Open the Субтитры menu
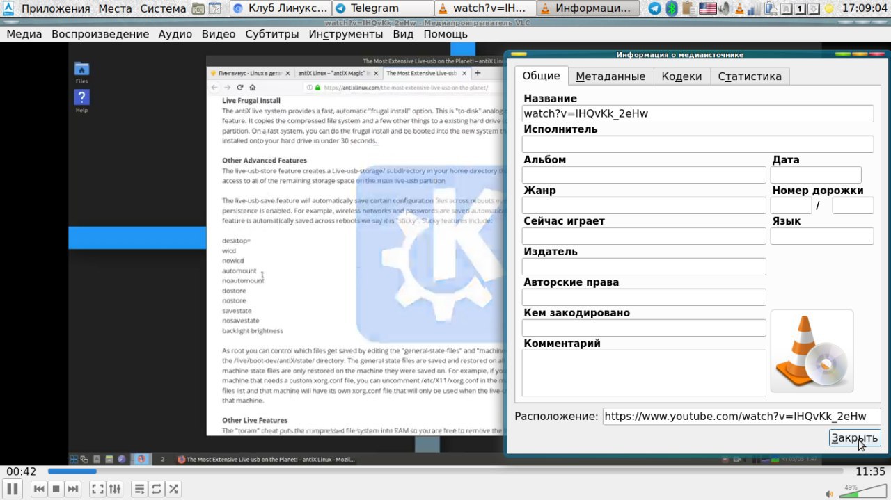The height and width of the screenshot is (500, 891). [x=271, y=34]
